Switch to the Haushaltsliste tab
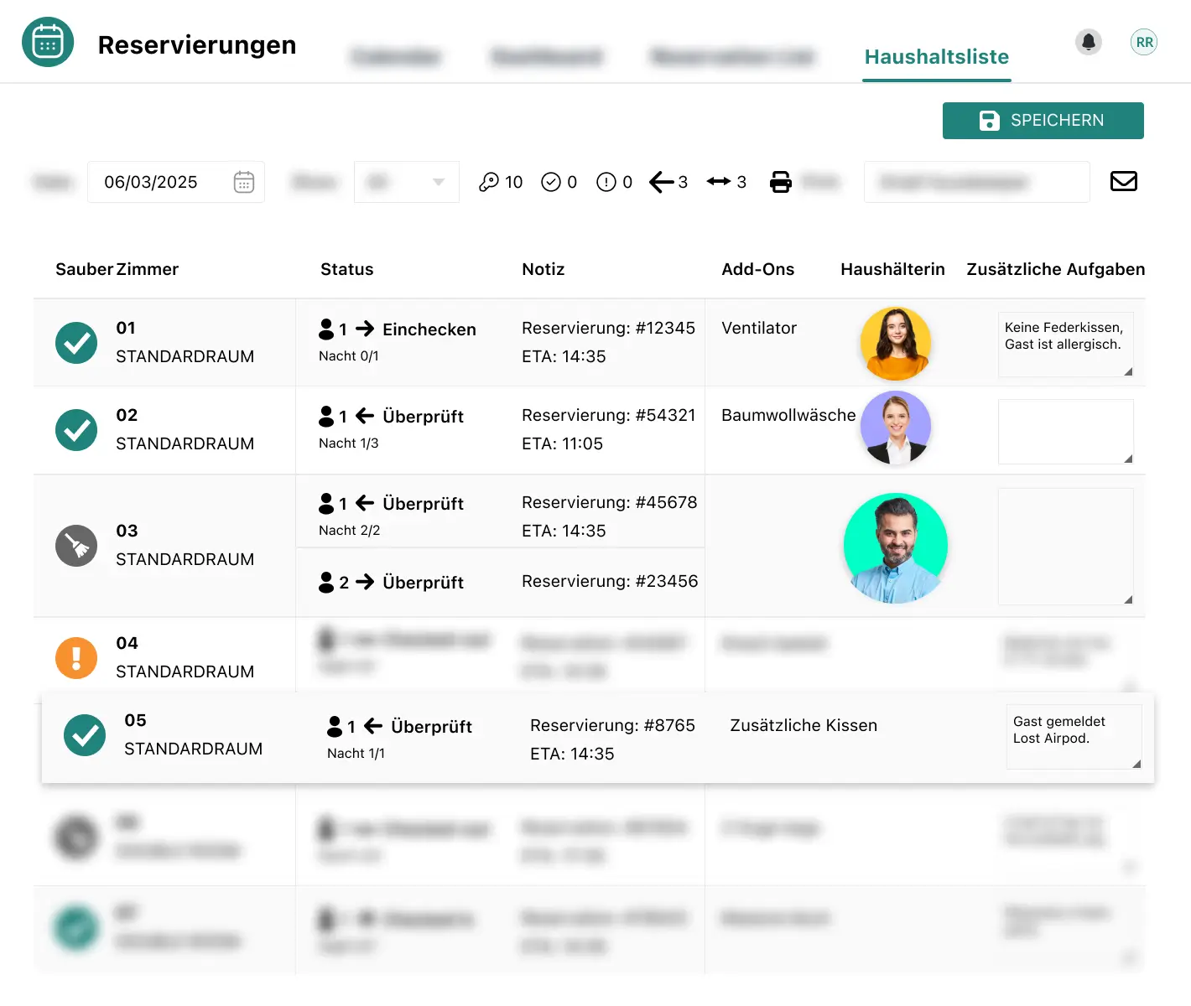1191x1006 pixels. 936,57
